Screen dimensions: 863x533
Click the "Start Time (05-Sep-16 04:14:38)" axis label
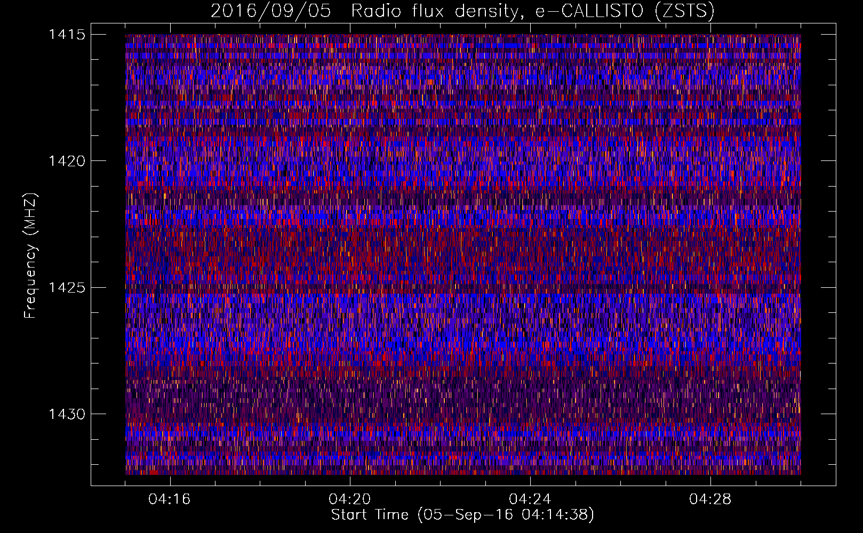[x=462, y=515]
